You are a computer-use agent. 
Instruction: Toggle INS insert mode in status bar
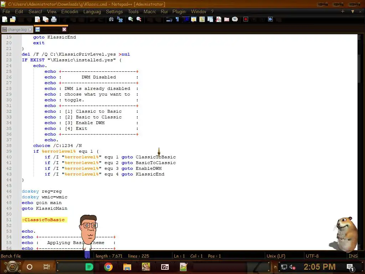tap(353, 256)
